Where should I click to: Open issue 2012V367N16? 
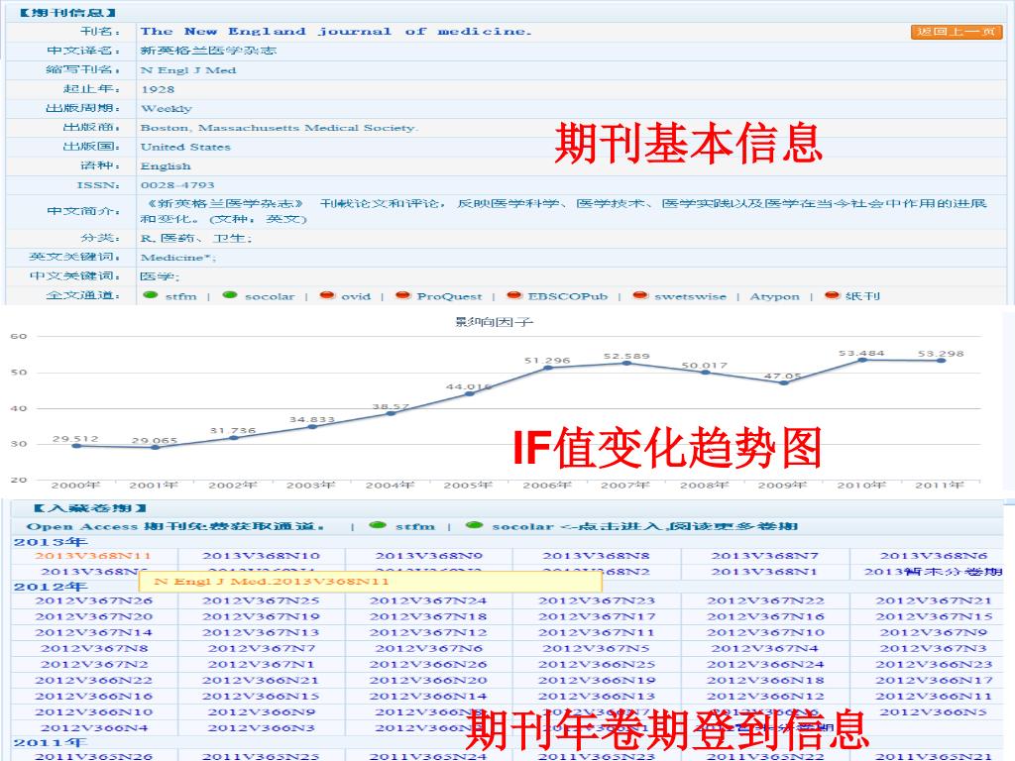pos(765,617)
